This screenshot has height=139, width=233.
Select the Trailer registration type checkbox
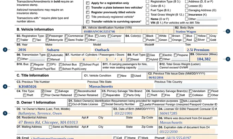tap(18, 40)
